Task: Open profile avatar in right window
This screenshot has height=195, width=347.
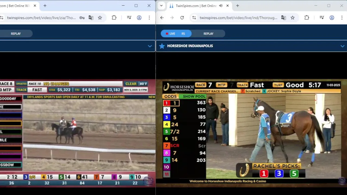Action: click(x=332, y=18)
